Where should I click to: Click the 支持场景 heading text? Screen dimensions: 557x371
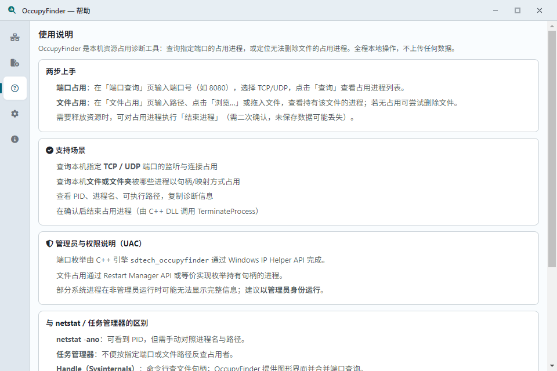click(x=70, y=151)
